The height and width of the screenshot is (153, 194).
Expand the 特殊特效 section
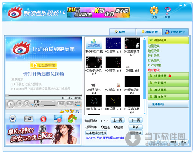point(168,76)
